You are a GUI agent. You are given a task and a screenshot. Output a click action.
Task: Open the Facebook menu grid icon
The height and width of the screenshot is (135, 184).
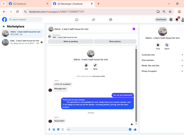click(171, 19)
